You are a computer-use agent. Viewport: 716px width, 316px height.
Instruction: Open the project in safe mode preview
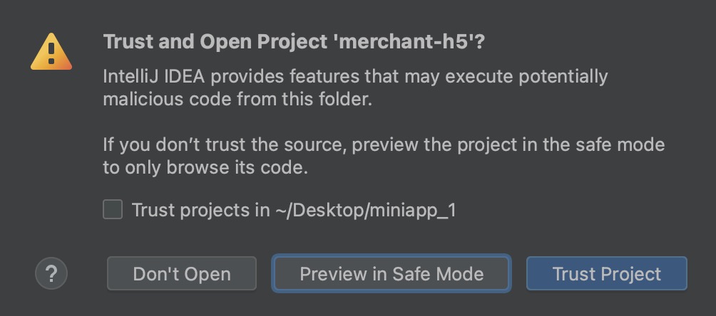391,274
